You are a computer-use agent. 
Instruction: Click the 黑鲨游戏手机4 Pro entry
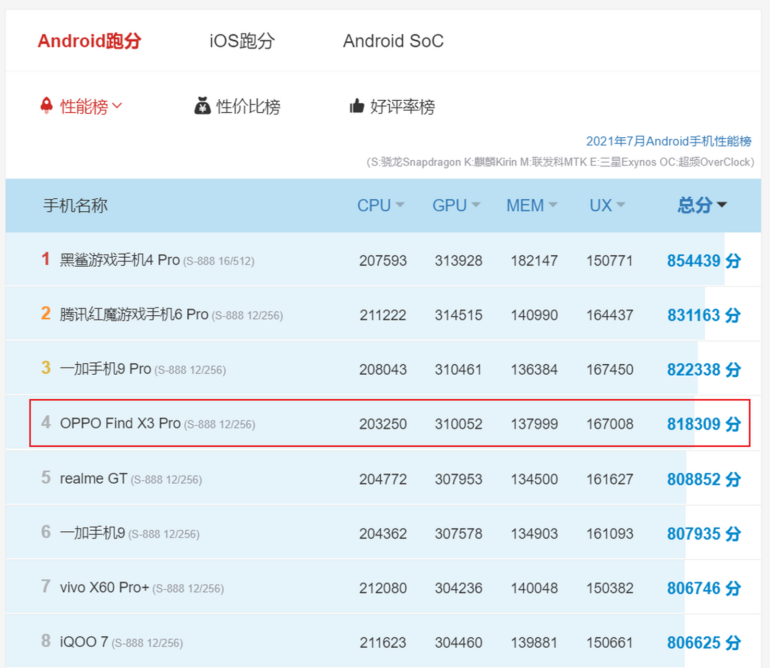(x=119, y=259)
